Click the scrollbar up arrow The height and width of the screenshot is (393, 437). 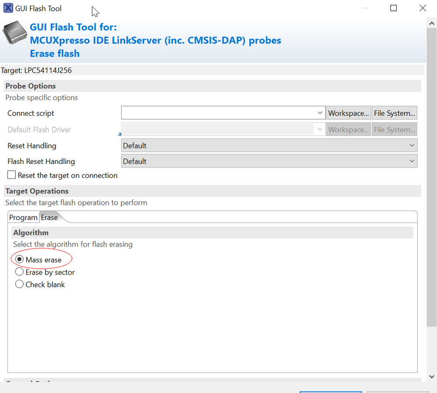coord(432,24)
